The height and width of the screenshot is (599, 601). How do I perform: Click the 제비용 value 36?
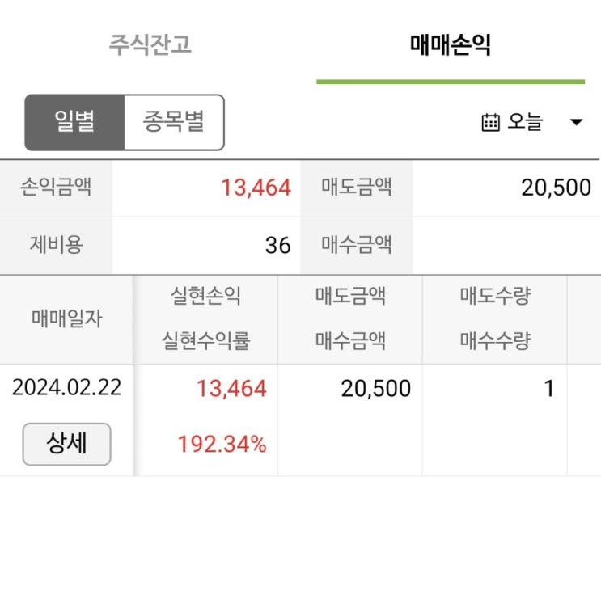[277, 245]
